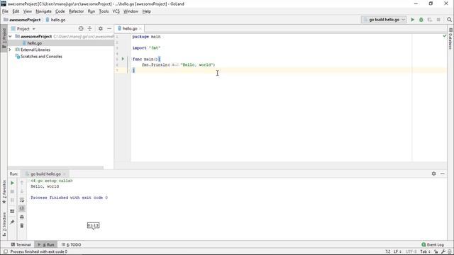Select 'go build hello.go' Run tab

coord(45,174)
